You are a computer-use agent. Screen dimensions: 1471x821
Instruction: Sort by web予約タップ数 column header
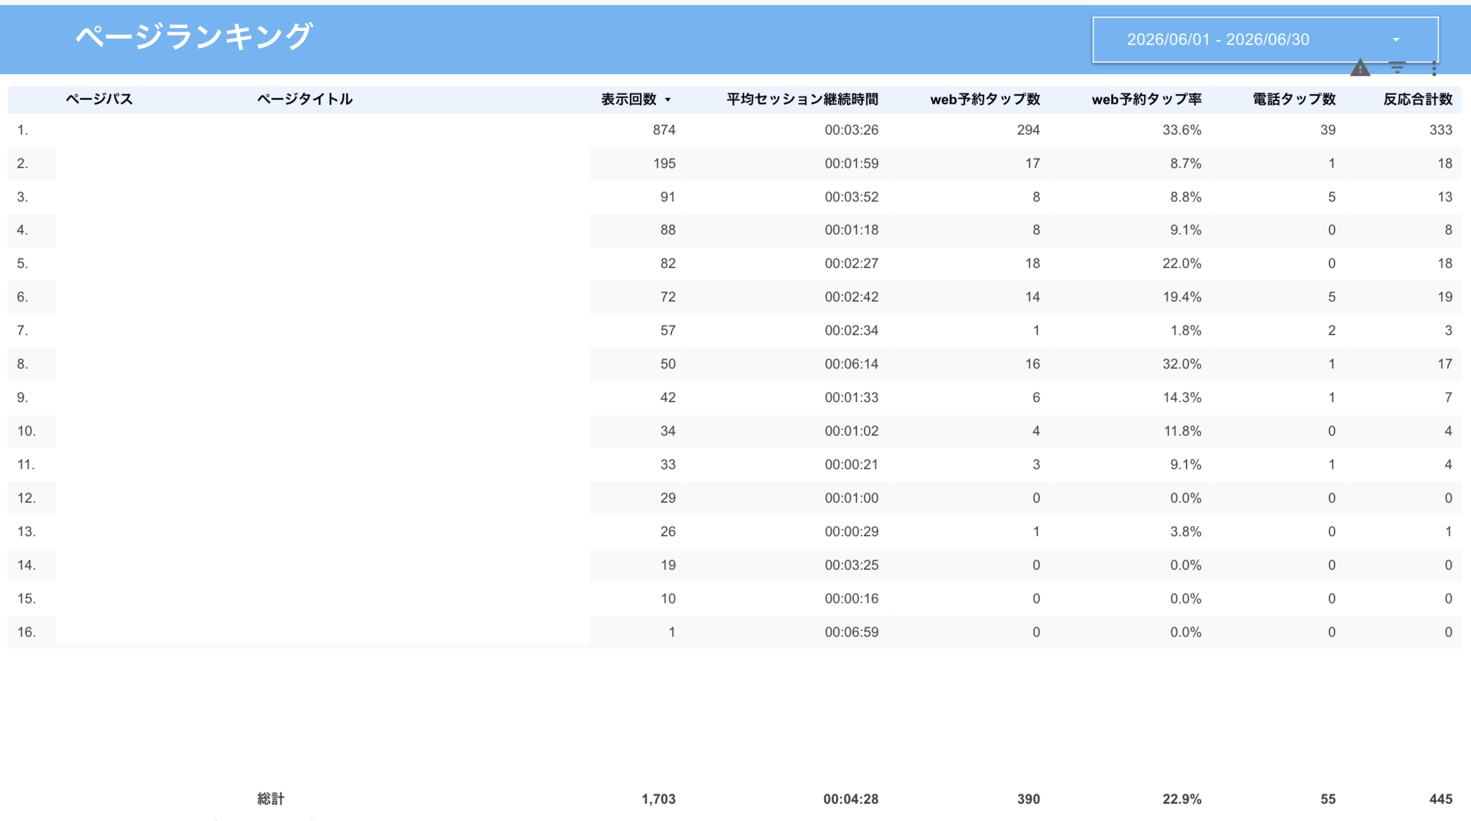(985, 99)
